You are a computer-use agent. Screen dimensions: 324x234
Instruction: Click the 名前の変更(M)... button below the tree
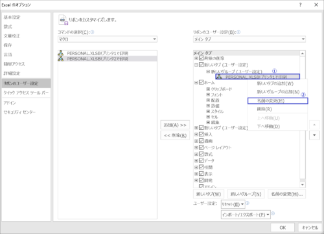click(286, 194)
